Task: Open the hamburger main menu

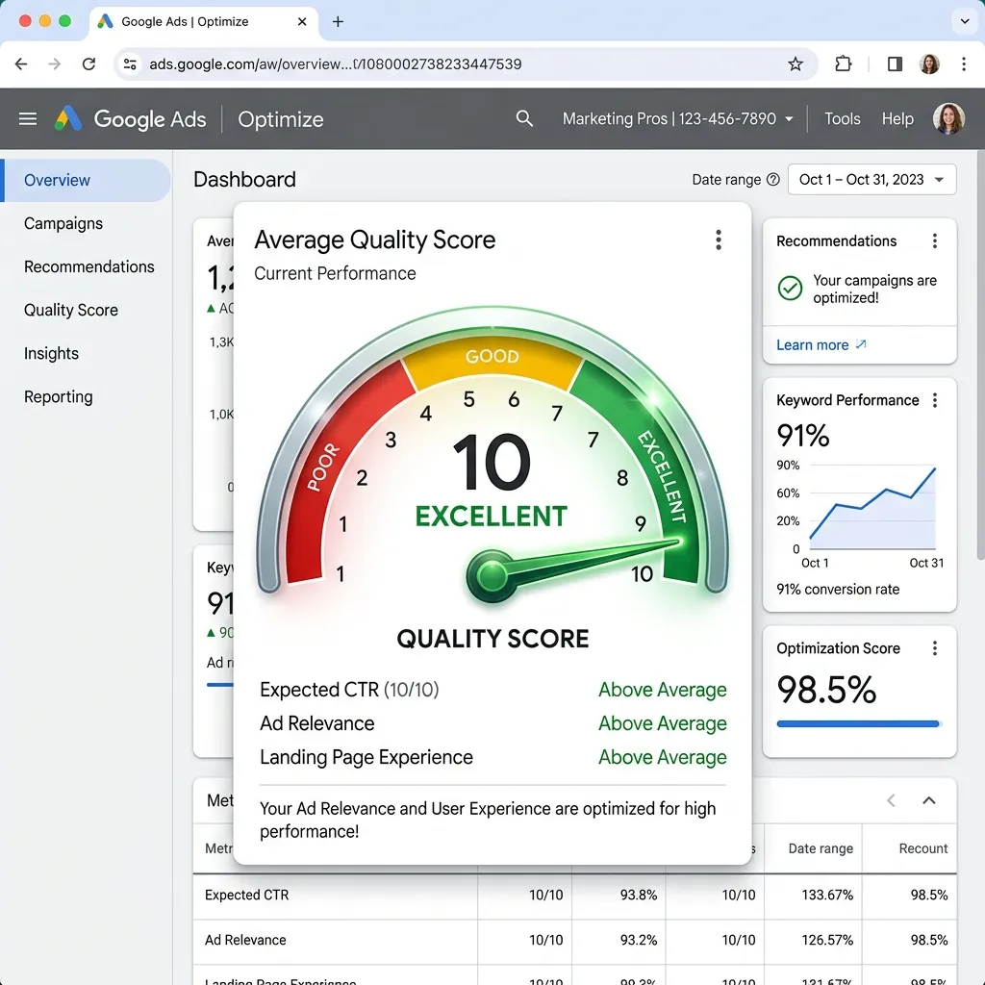Action: click(x=28, y=118)
